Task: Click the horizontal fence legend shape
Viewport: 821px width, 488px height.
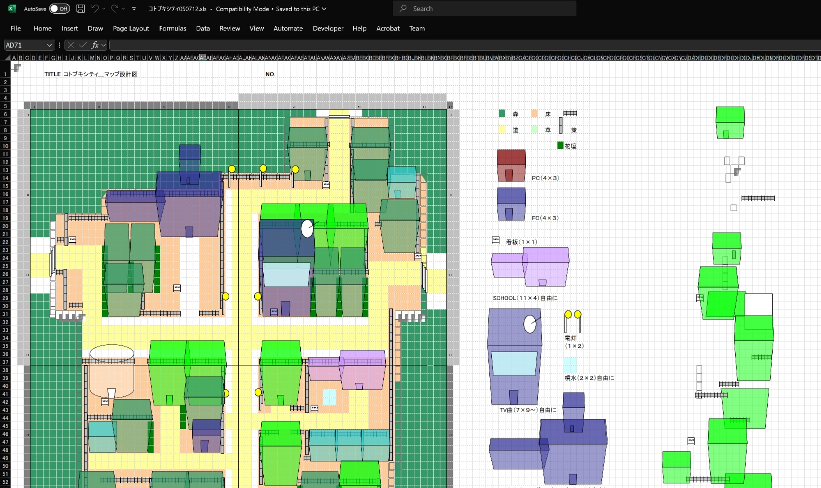Action: pyautogui.click(x=570, y=113)
